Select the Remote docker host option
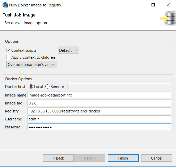 pos(47,87)
